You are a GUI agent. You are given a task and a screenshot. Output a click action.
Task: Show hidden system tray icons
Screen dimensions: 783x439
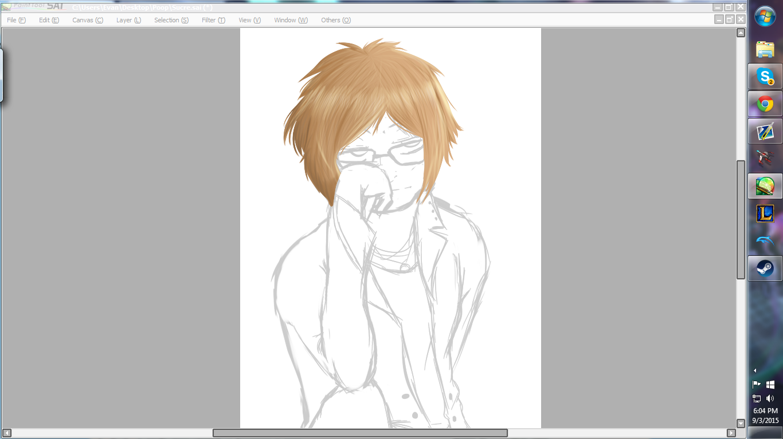point(755,371)
